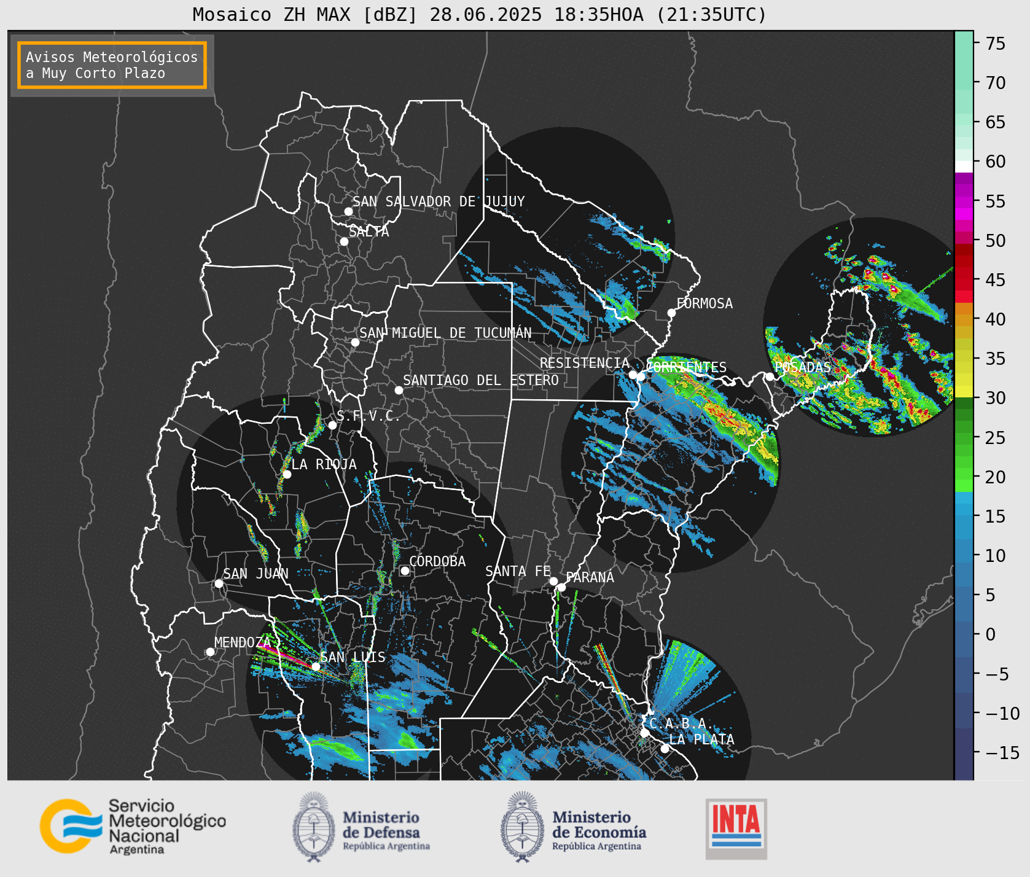The height and width of the screenshot is (877, 1030).
Task: Click the San Luis city marker
Action: point(316,666)
